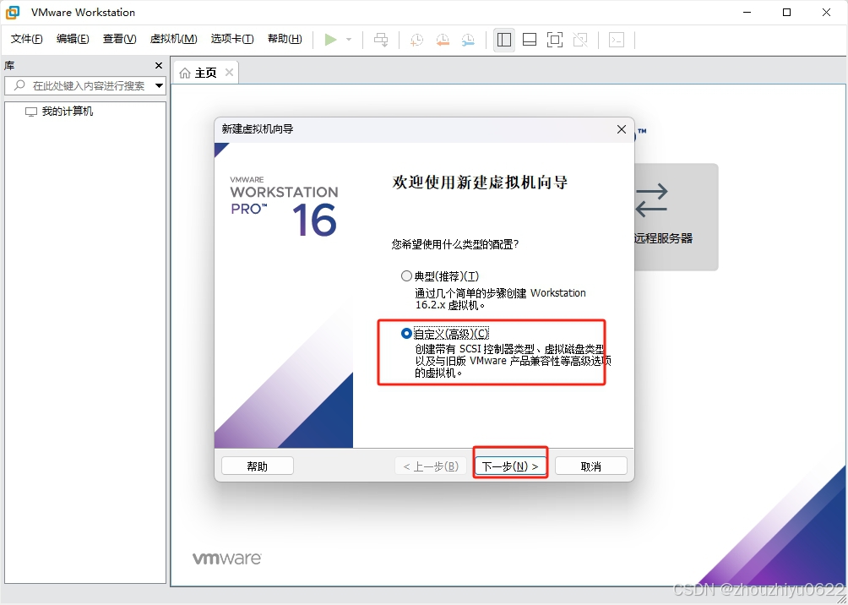Click the send Ctrl+Alt+Del toolbar icon

(381, 40)
